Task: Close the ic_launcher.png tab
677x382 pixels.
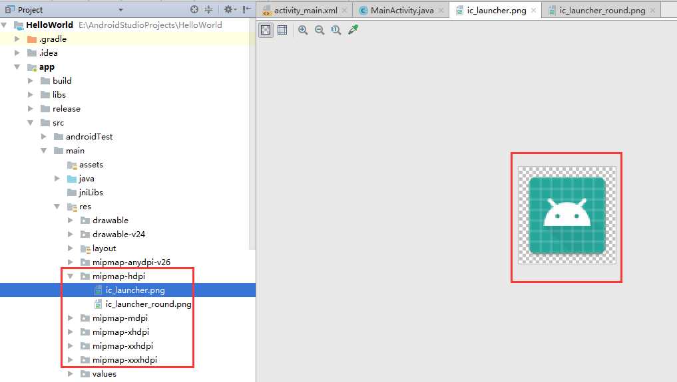Action: [x=534, y=11]
